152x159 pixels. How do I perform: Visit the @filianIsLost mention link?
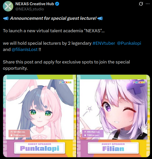24,50
